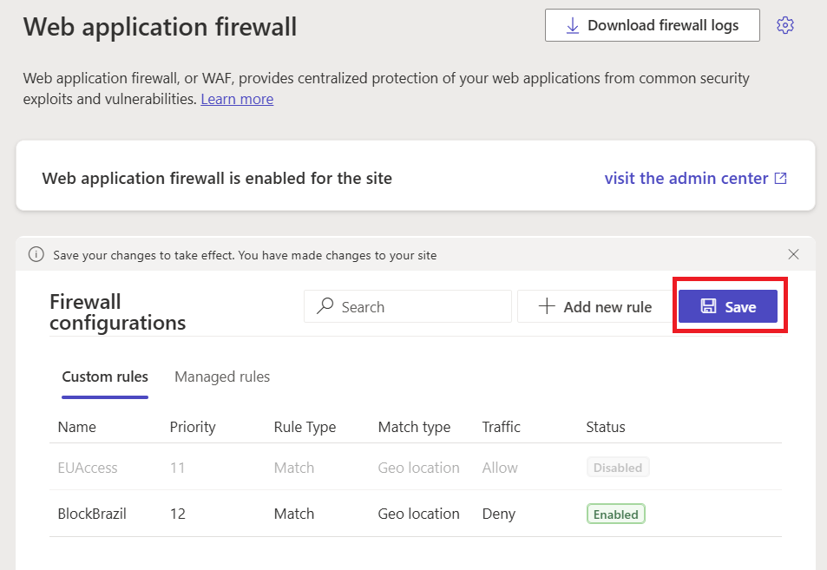Image resolution: width=827 pixels, height=570 pixels.
Task: Dismiss the save changes notification
Action: pos(793,254)
